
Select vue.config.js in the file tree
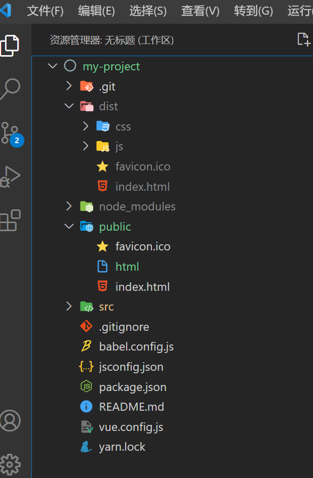pos(131,427)
